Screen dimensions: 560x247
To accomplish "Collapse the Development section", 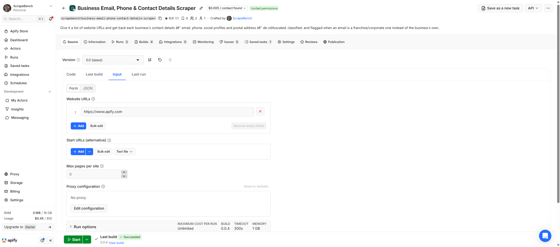I will pos(50,92).
